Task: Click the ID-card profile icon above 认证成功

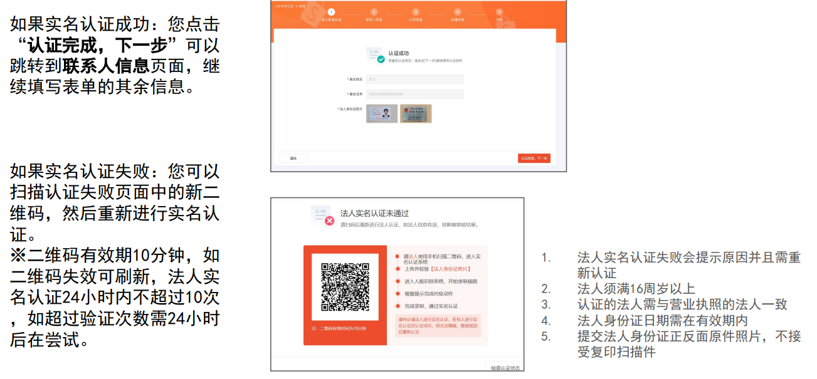Action: point(372,53)
